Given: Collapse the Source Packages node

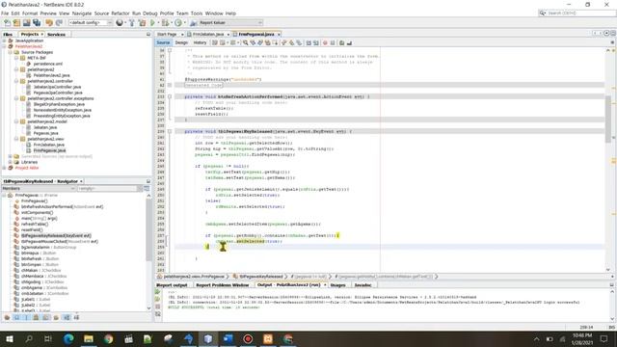Looking at the screenshot, I should [11, 52].
